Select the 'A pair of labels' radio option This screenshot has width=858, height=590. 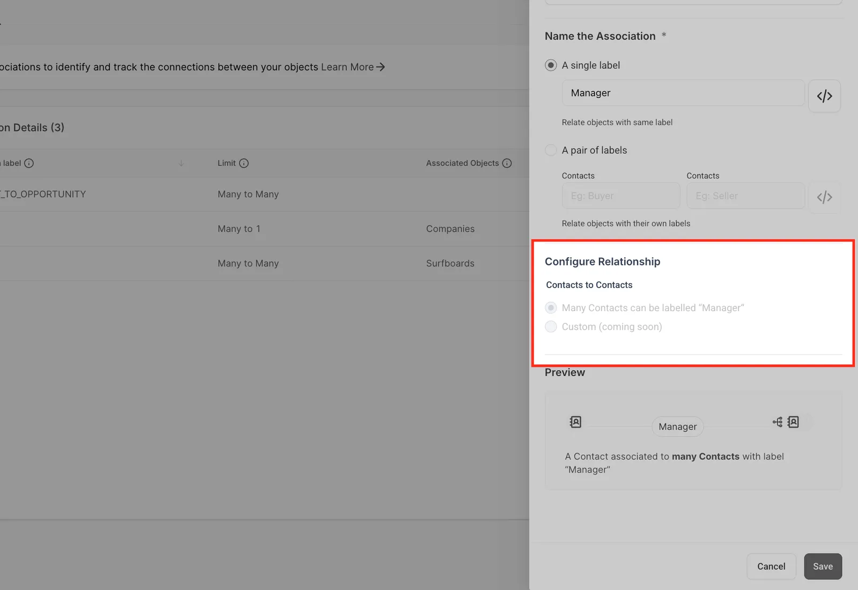(x=551, y=150)
